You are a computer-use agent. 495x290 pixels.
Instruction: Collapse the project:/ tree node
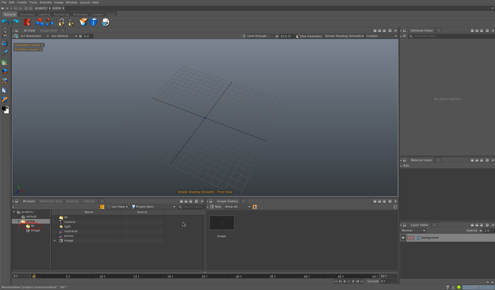click(14, 212)
